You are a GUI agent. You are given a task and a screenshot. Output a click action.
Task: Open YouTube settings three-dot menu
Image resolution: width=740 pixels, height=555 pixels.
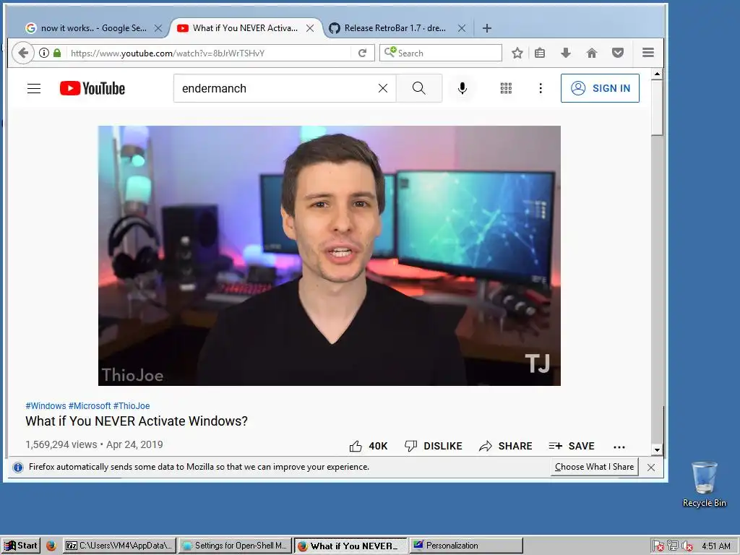coord(541,88)
